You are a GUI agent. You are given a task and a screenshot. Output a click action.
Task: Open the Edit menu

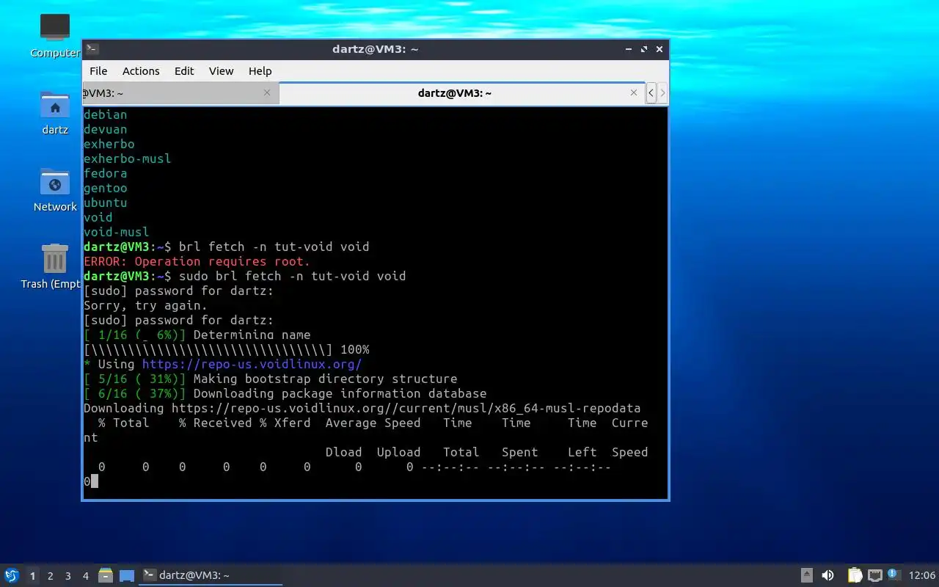tap(184, 71)
